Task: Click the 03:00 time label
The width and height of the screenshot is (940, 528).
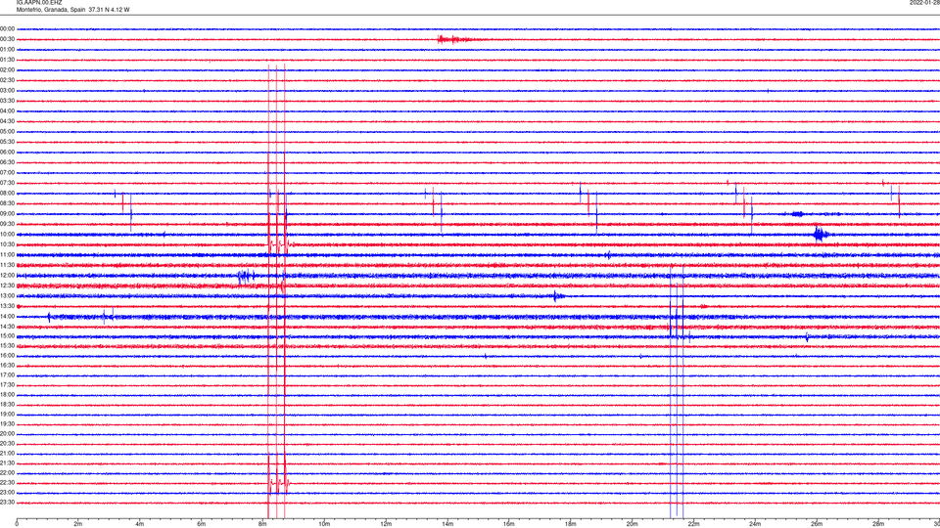Action: (7, 90)
